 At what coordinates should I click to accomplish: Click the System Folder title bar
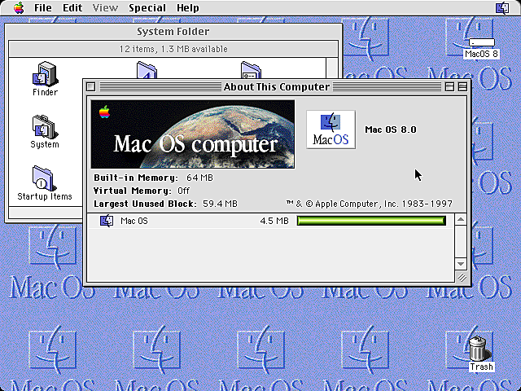point(173,32)
